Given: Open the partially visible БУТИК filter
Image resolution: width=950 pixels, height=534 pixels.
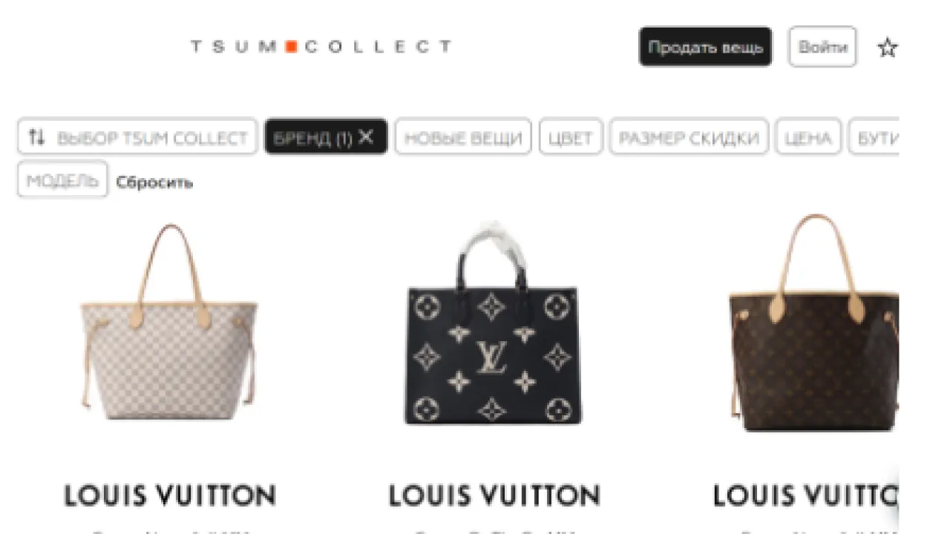Looking at the screenshot, I should 874,137.
